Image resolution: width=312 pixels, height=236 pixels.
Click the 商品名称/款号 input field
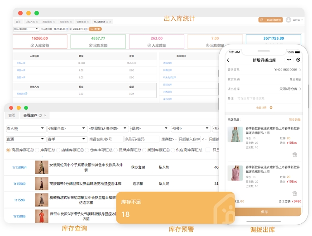[x=105, y=139]
